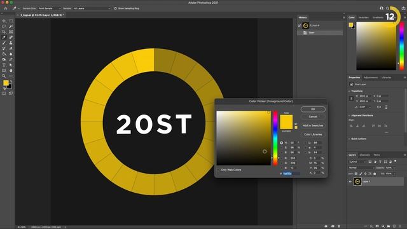This screenshot has width=407, height=229.
Task: Click the hex color input field
Action: click(291, 174)
